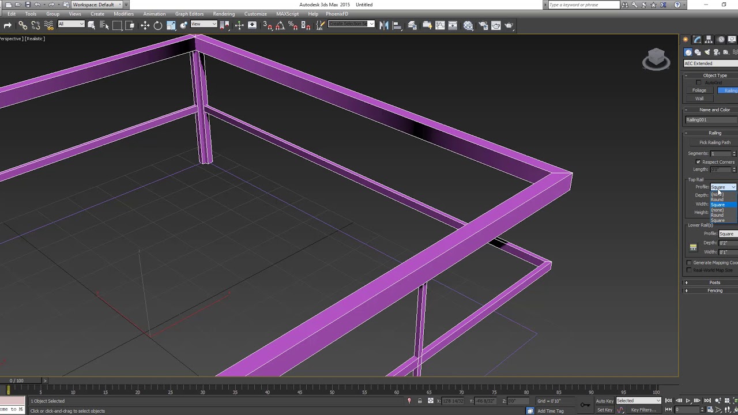This screenshot has height=415, width=738.
Task: Open the Rendering menu
Action: pos(224,14)
